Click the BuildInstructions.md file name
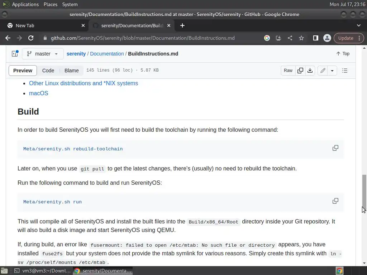Viewport: 367px width, 275px height. 153,54
